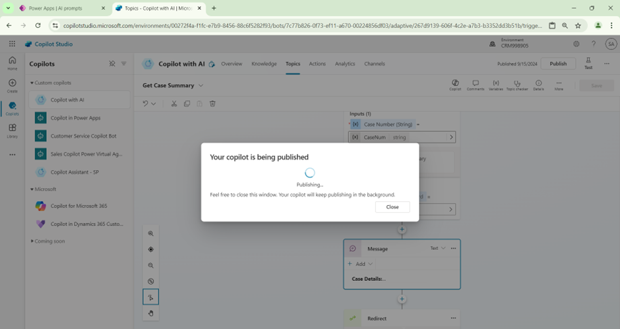This screenshot has height=329, width=620.
Task: Open the Library in left sidebar
Action: [12, 131]
